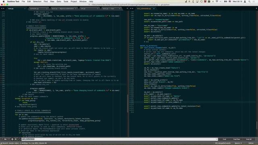Close the base.py objects/submodule tab
The width and height of the screenshot is (258, 145).
point(76,8)
